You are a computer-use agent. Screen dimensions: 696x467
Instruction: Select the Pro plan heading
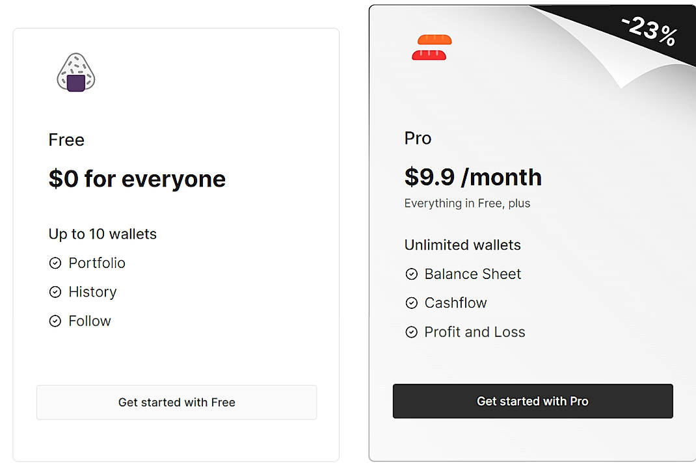[x=418, y=138]
